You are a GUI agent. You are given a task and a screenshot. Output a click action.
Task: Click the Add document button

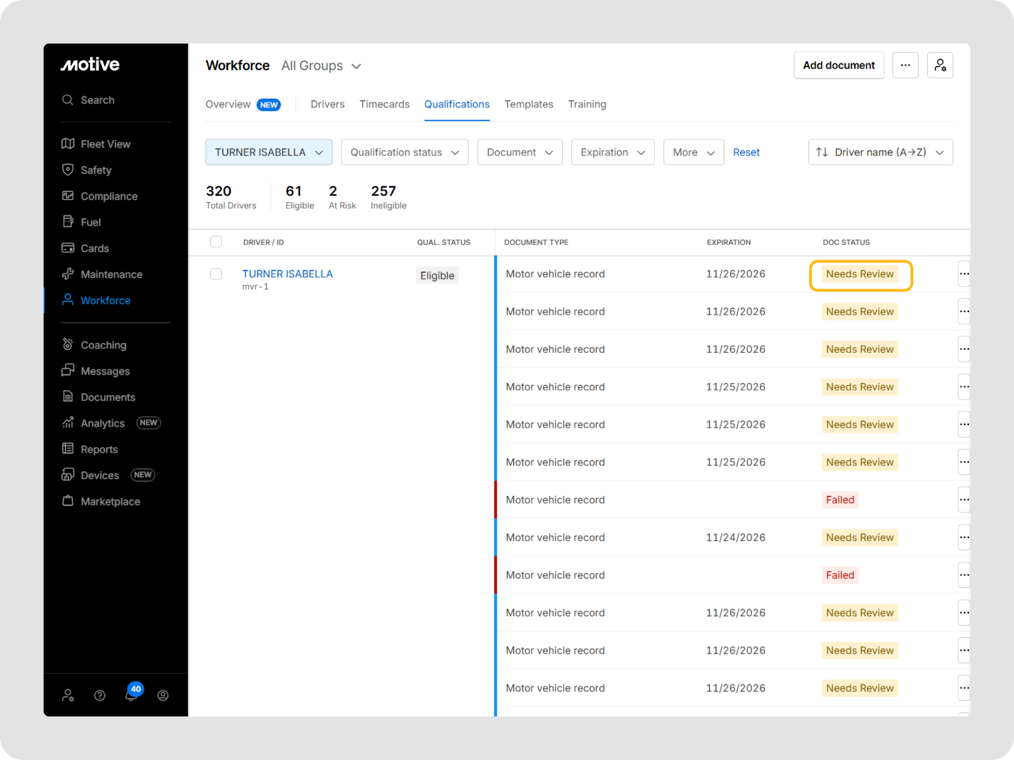tap(838, 65)
